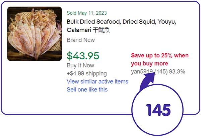Click the large 145 callout number
Image resolution: width=201 pixels, height=138 pixels.
pyautogui.click(x=158, y=109)
